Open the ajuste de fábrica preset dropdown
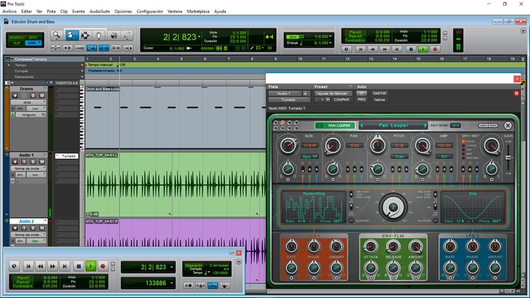 [333, 94]
